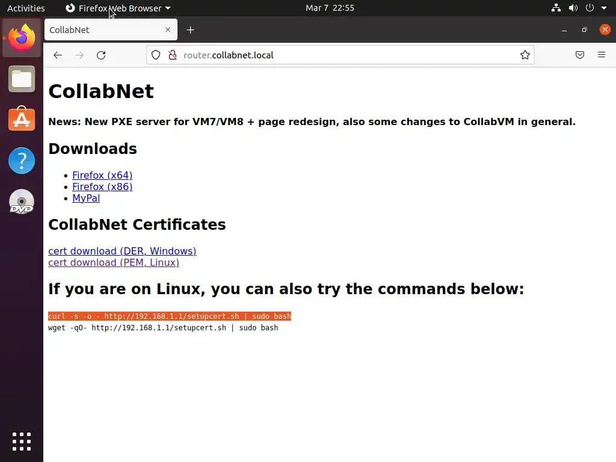This screenshot has width=616, height=462.
Task: Open the Firefox Web Browser app menu
Action: 118,8
